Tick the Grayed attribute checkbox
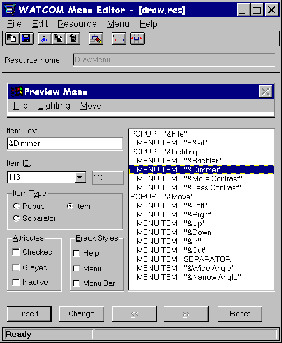This screenshot has height=343, width=282. 16,267
